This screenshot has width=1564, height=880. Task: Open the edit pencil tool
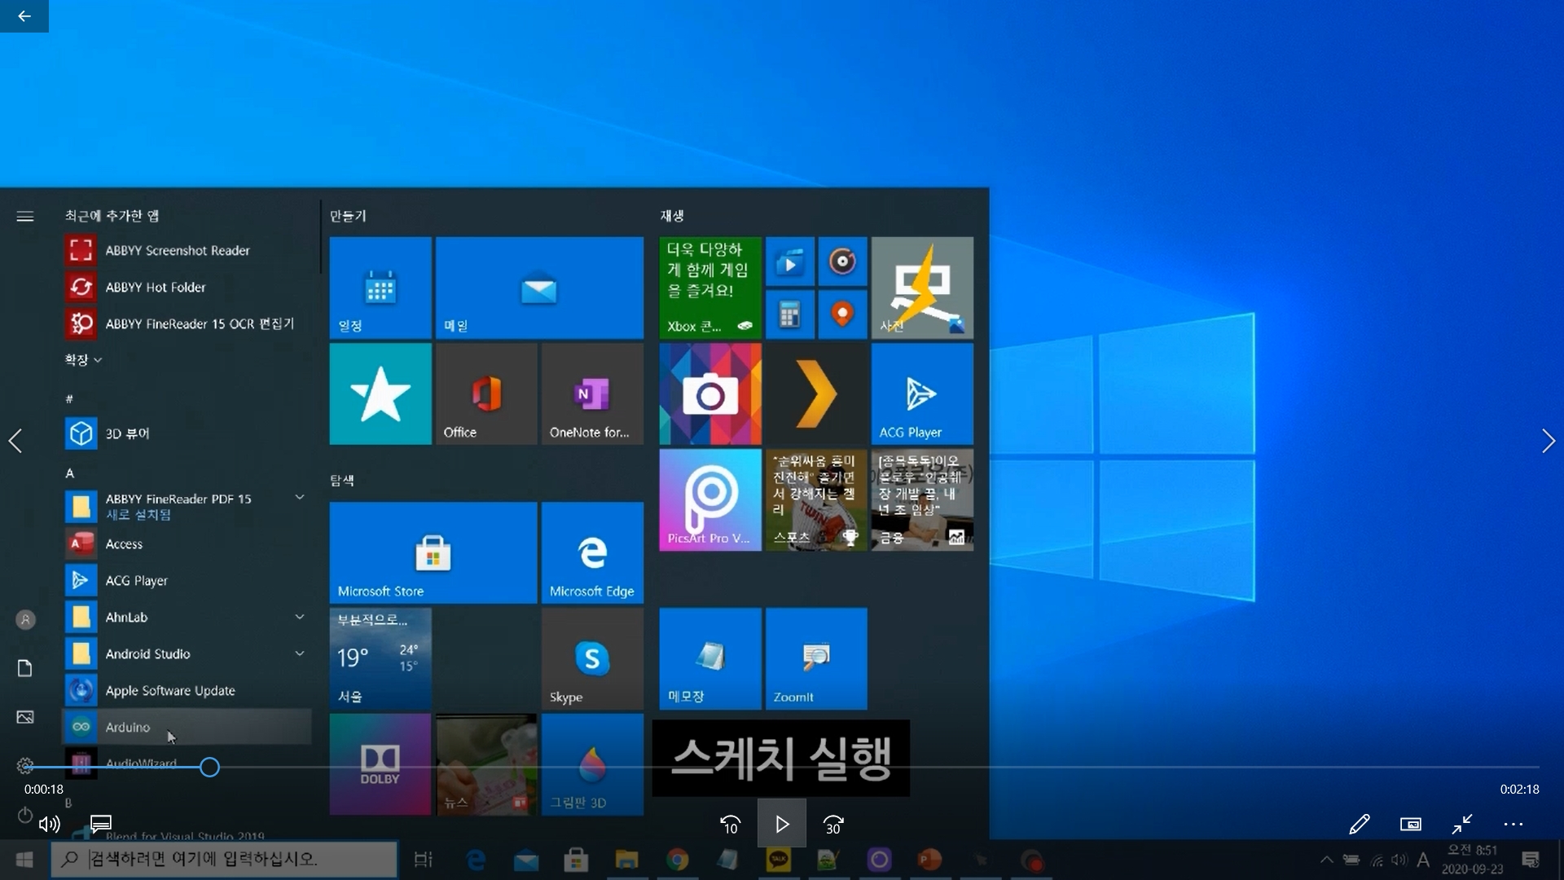[x=1359, y=824]
